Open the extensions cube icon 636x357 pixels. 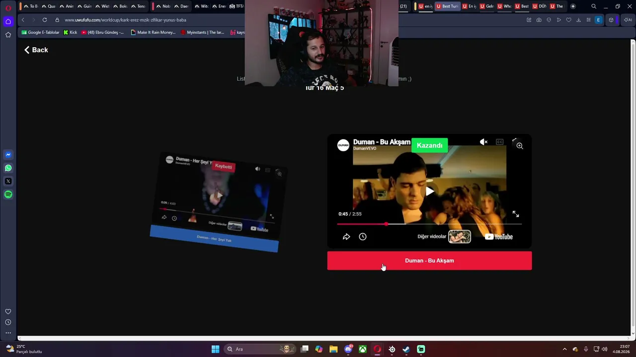point(611,20)
